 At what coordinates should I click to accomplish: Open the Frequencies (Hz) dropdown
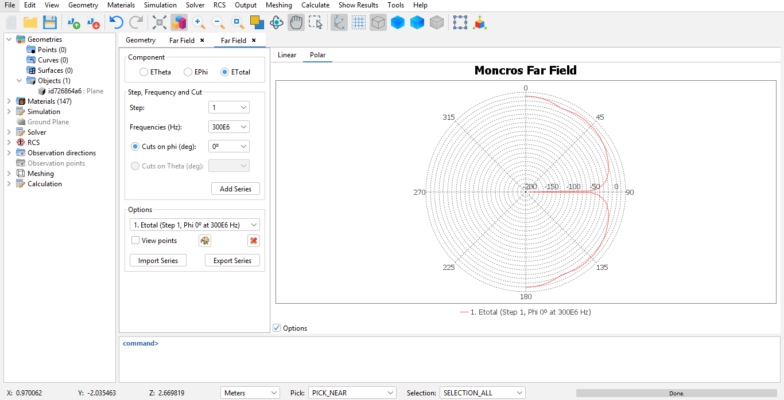click(228, 127)
